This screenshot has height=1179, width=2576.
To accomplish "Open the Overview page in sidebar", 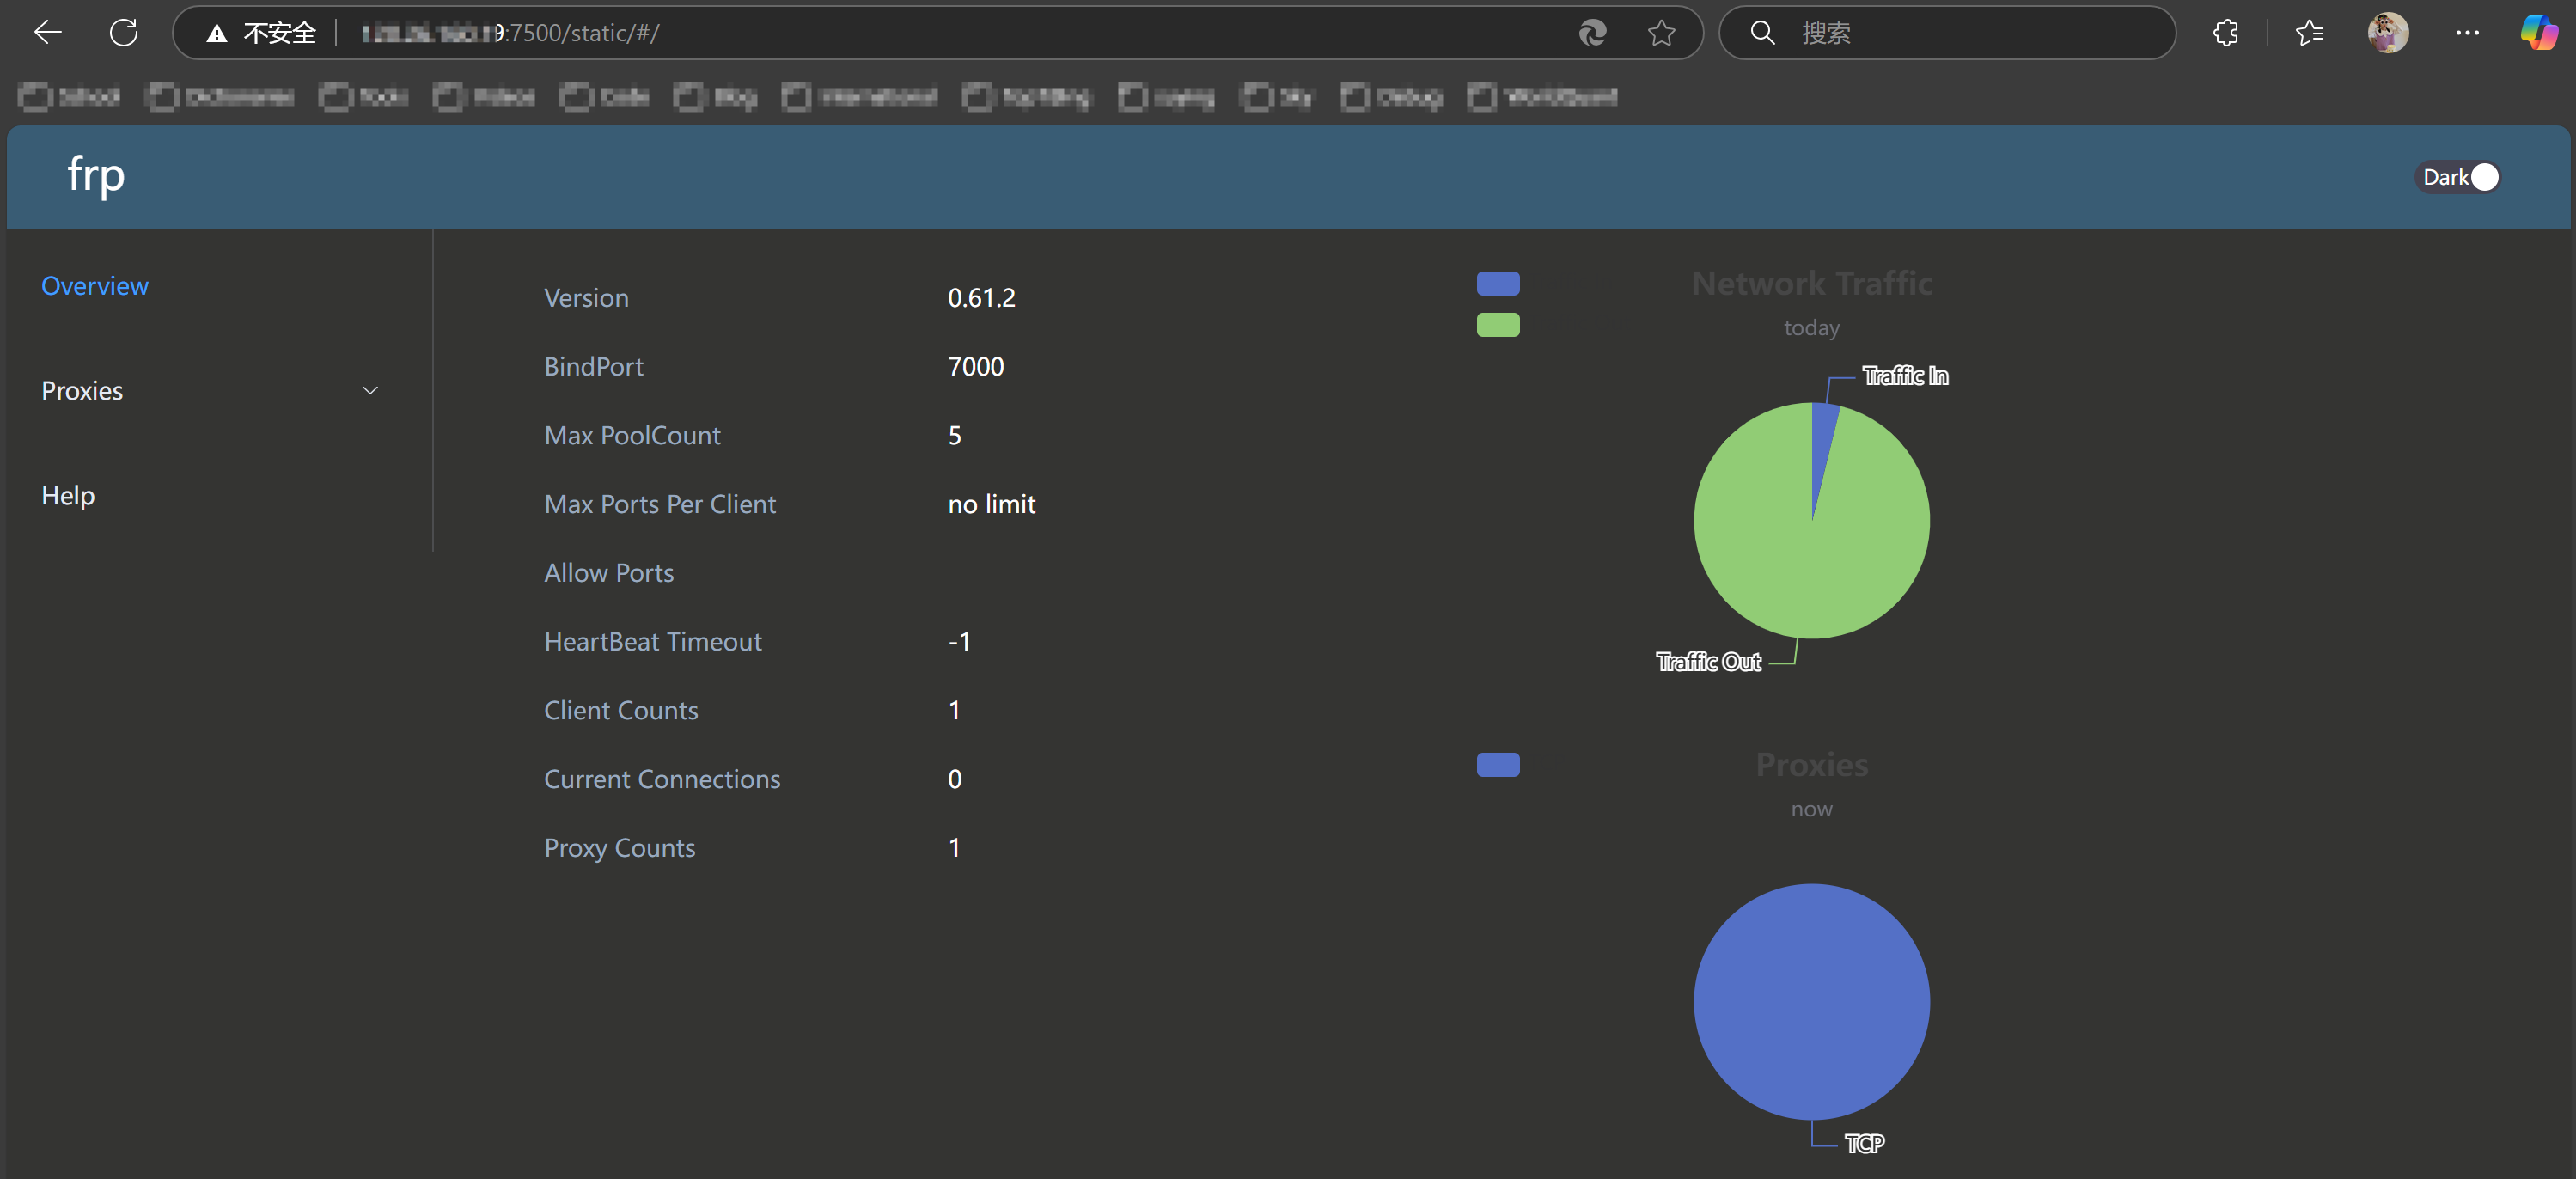I will point(95,286).
